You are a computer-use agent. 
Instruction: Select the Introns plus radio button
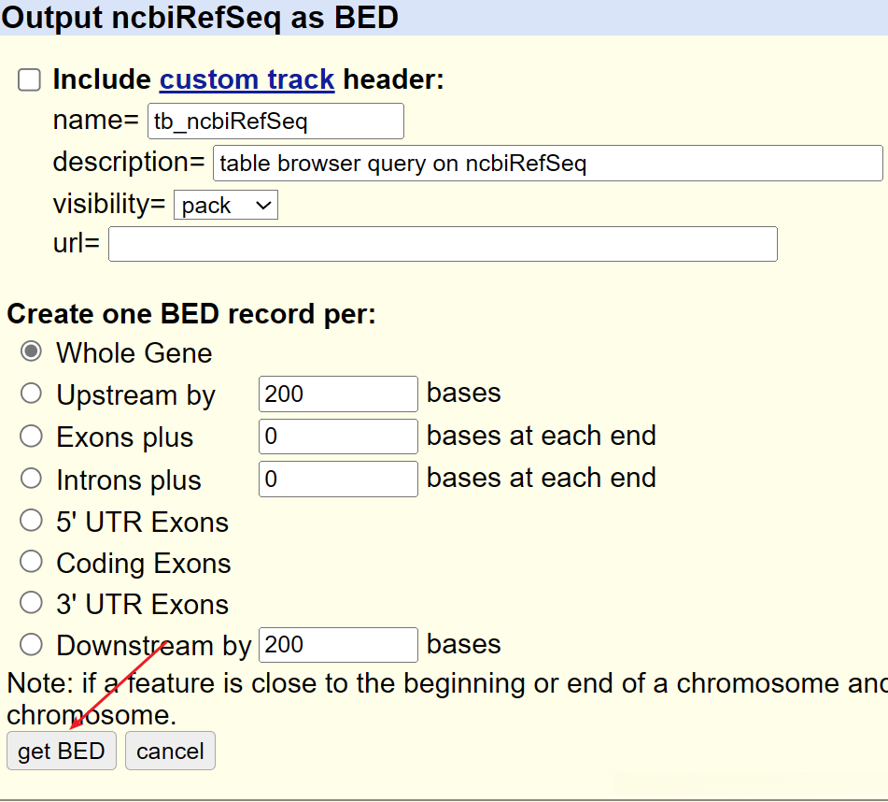(32, 479)
